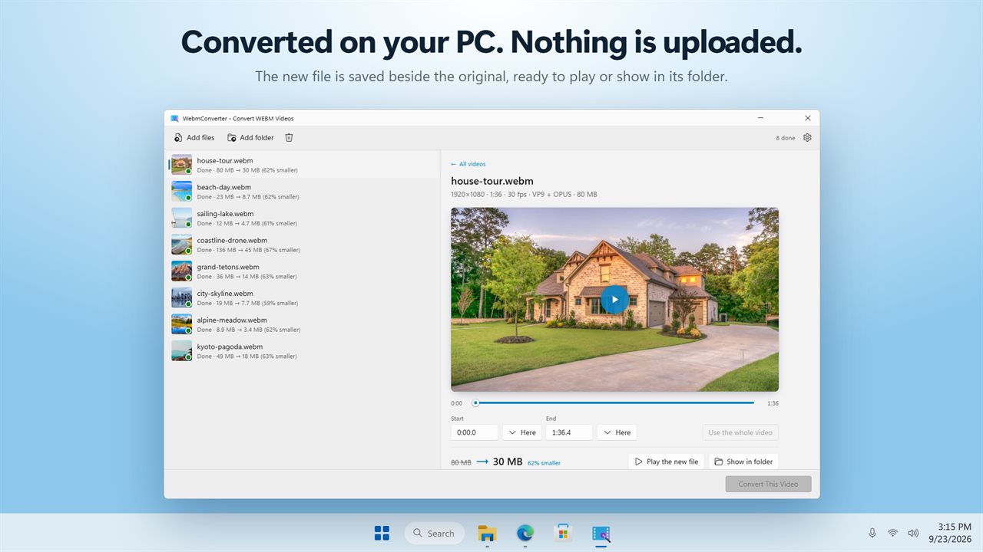Click the Wi-Fi icon in system tray

[x=892, y=533]
